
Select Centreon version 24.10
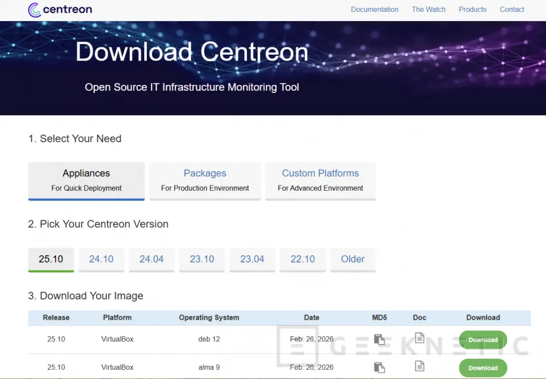coord(101,259)
